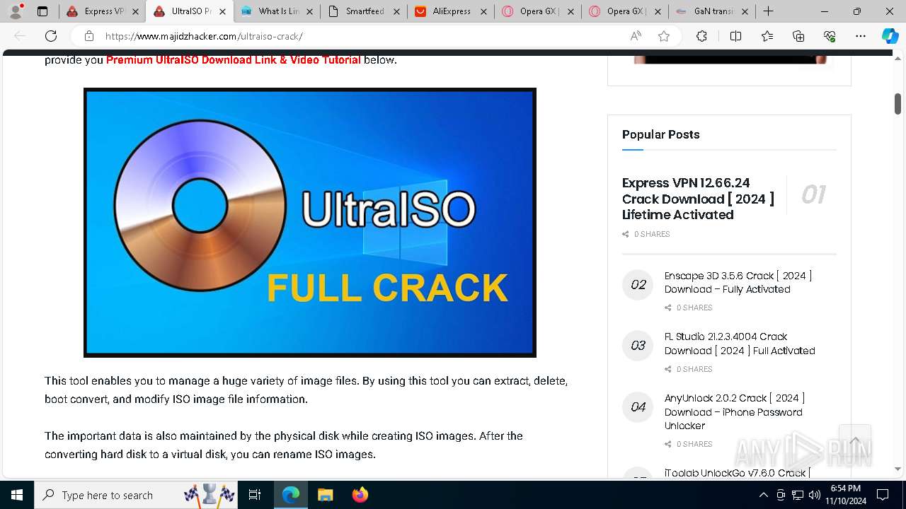
Task: Launch Firefox from the taskbar
Action: pos(360,495)
